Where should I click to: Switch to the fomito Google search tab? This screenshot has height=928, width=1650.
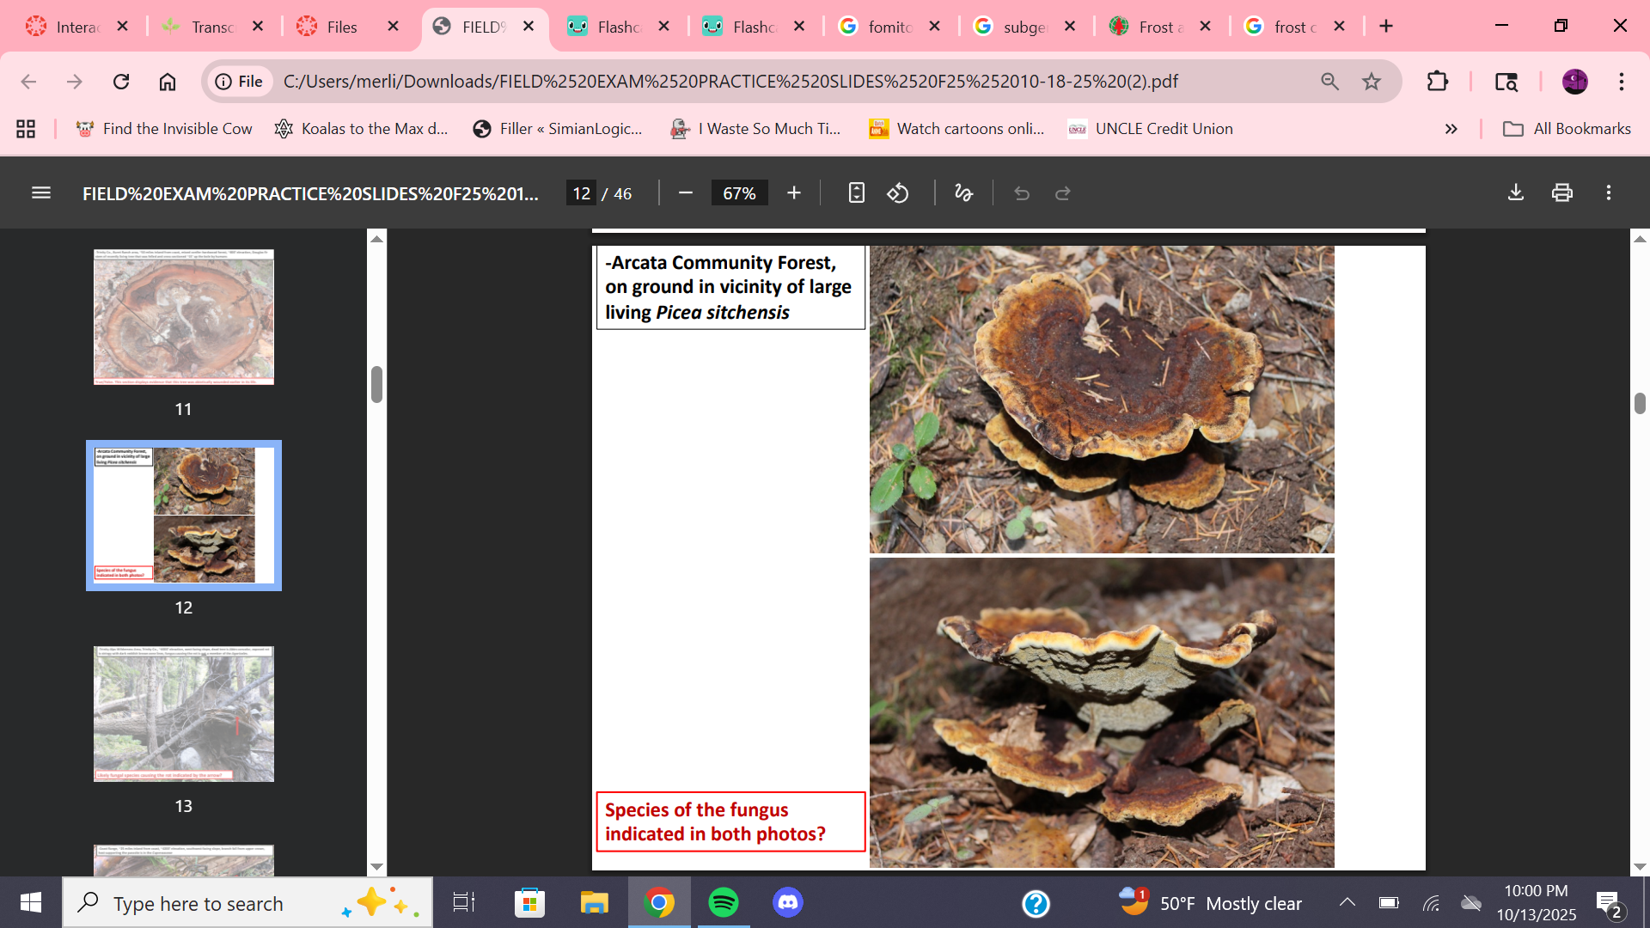pyautogui.click(x=889, y=27)
